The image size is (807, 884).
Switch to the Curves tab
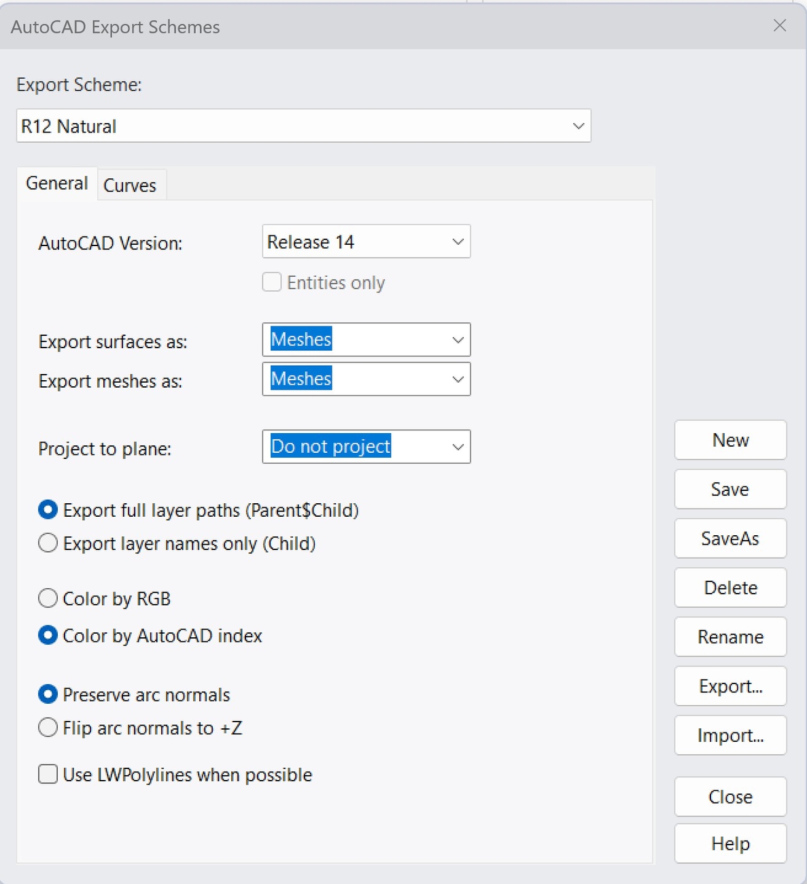click(130, 185)
